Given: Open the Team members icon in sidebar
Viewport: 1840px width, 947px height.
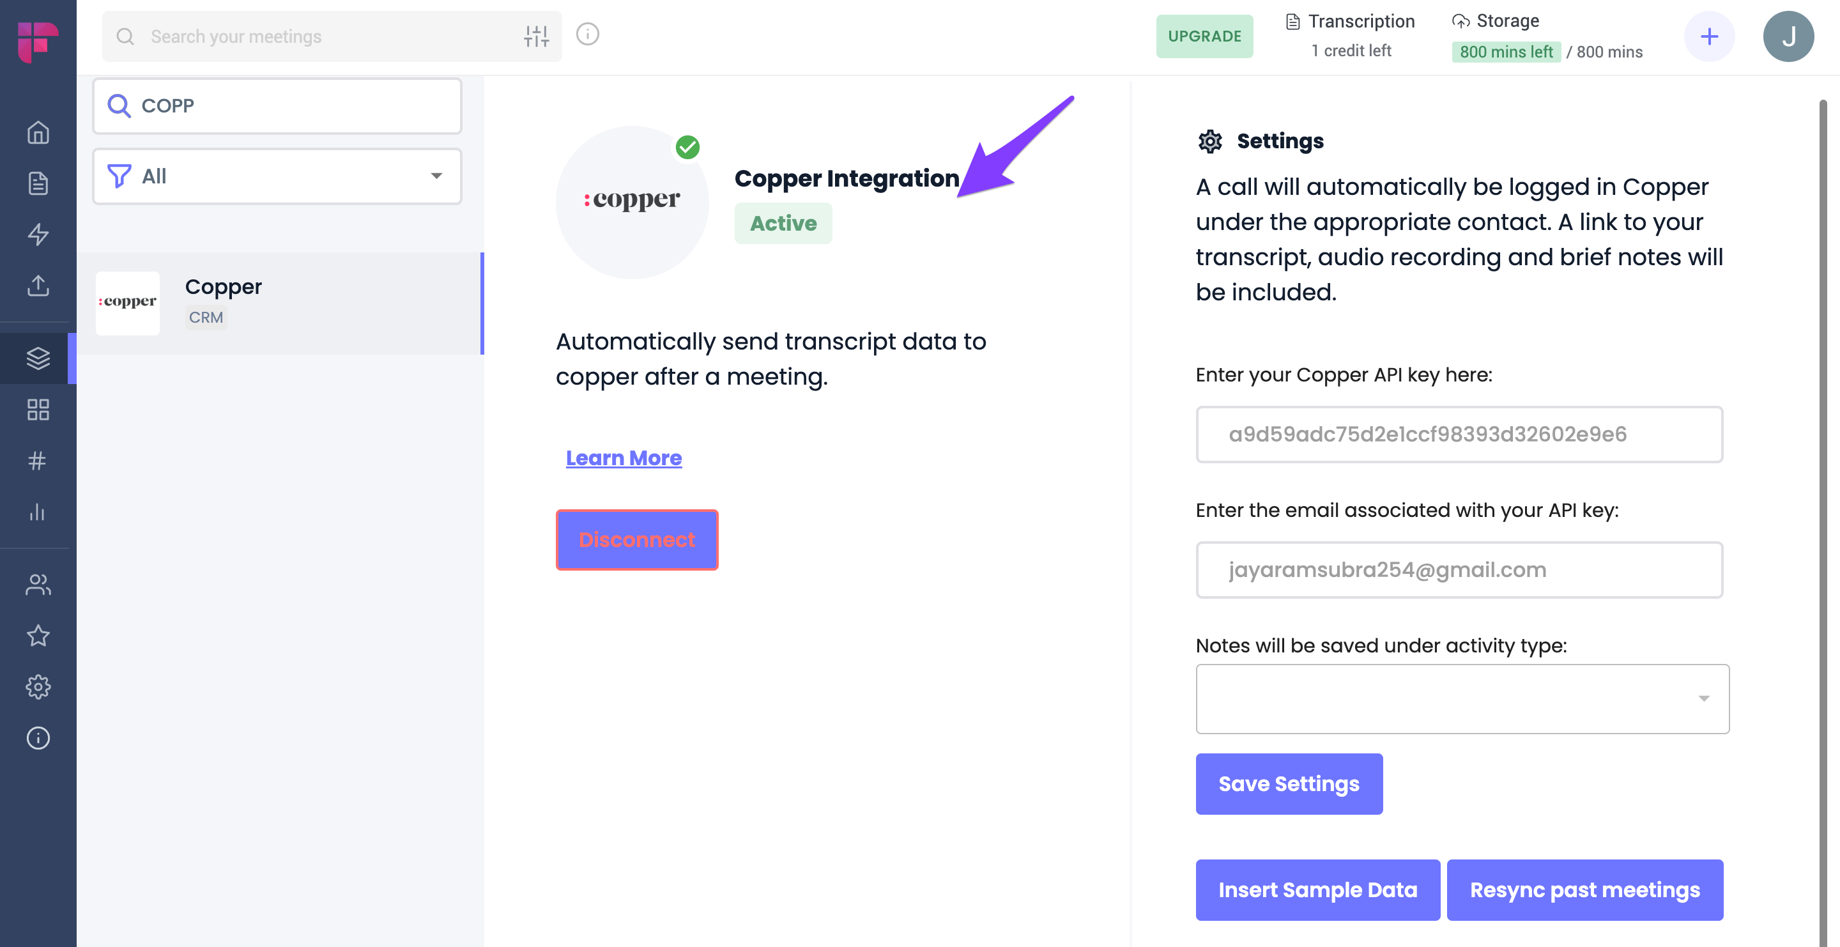Looking at the screenshot, I should (38, 585).
